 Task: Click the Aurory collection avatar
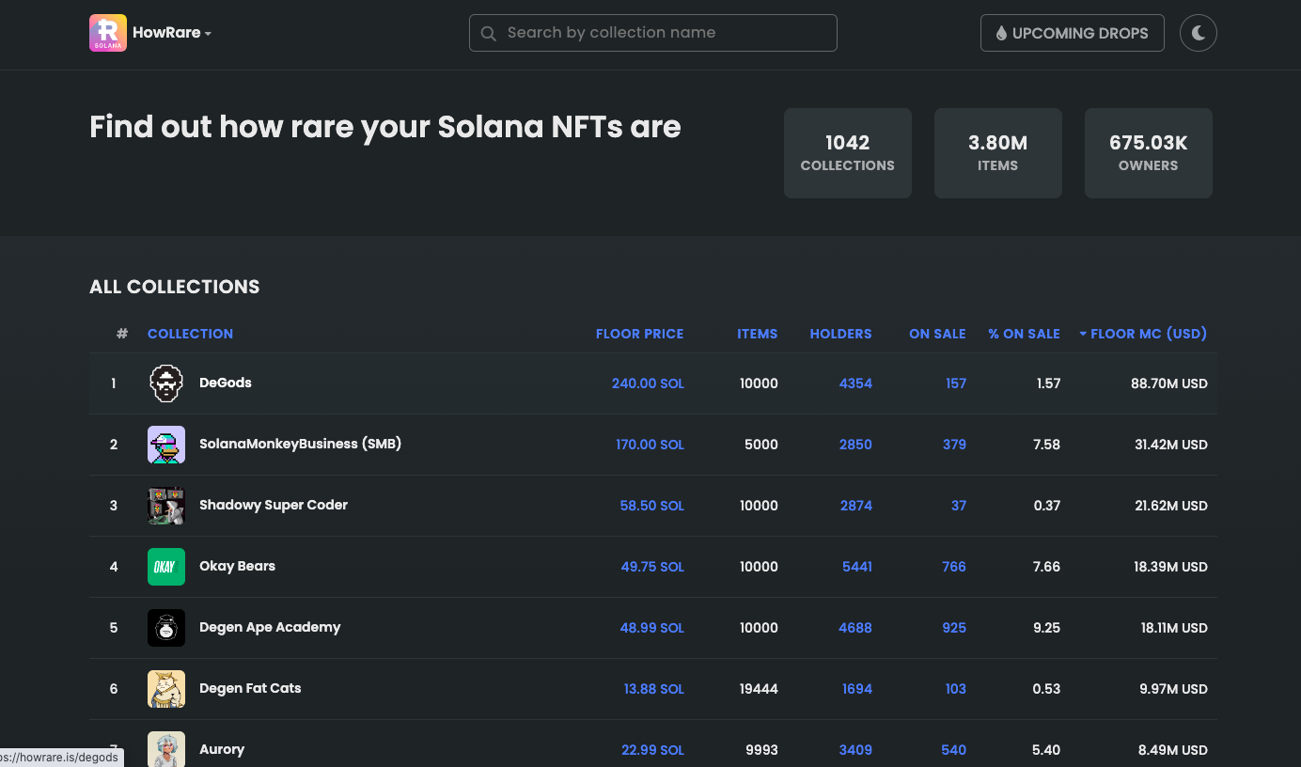click(166, 749)
